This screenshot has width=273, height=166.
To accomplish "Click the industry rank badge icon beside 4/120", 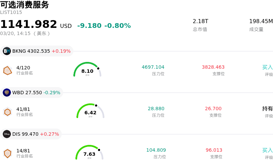I will (x=8, y=70).
